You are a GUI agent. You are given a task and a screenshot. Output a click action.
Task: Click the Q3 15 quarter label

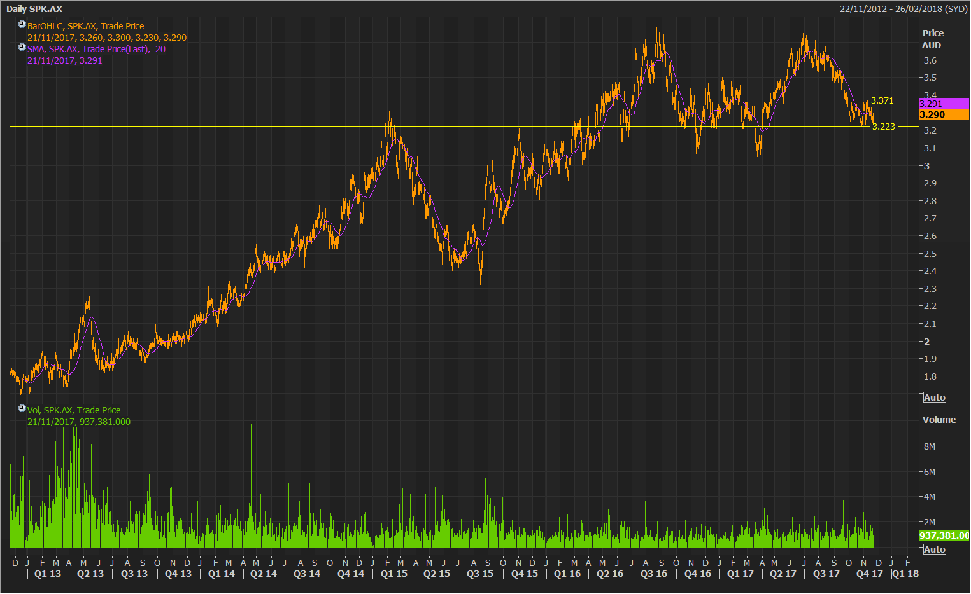480,574
